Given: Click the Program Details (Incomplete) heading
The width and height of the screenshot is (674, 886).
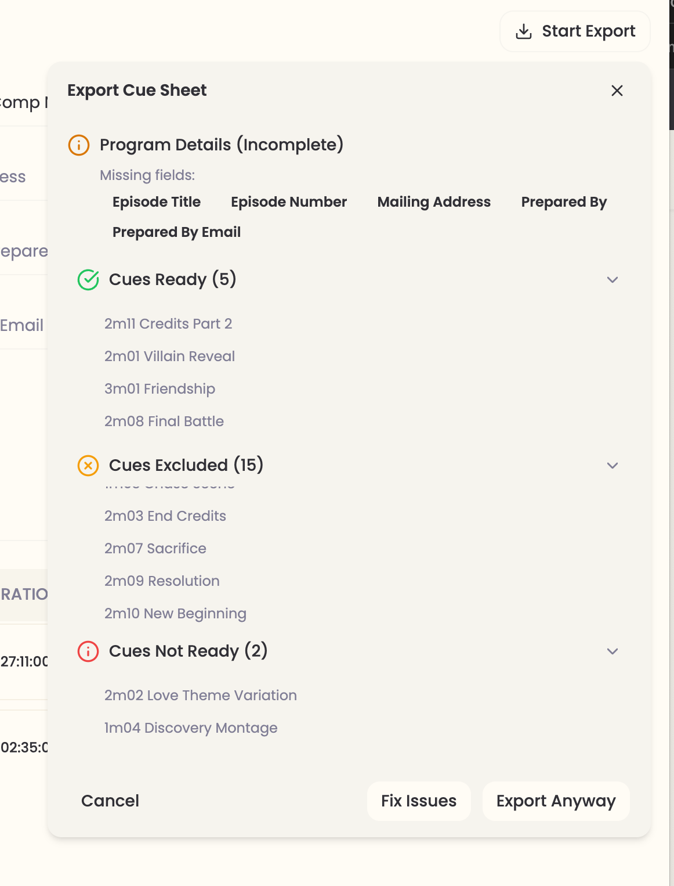Looking at the screenshot, I should pos(222,145).
